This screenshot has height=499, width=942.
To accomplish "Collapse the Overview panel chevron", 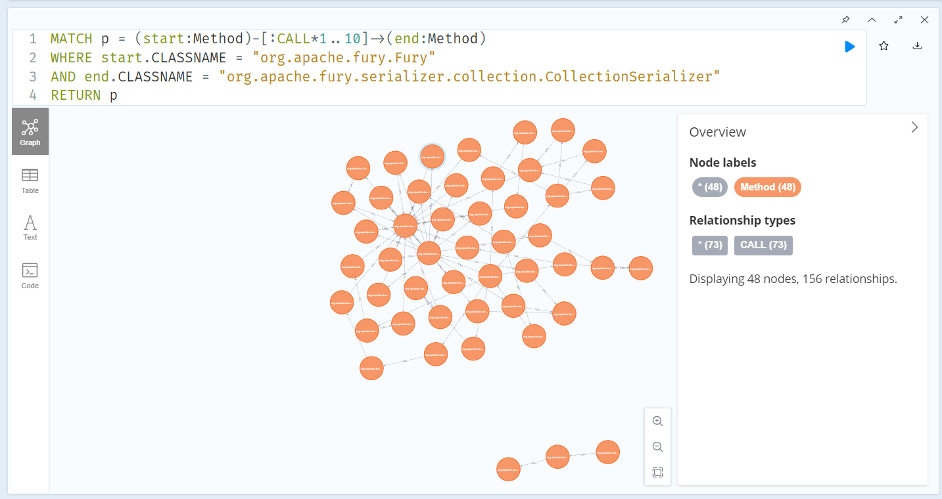I will tap(914, 127).
